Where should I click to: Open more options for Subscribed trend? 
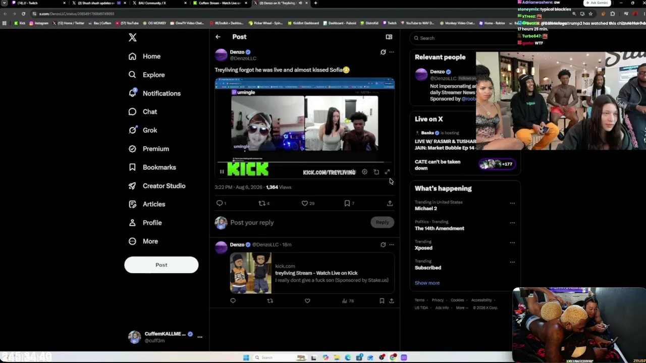[512, 262]
